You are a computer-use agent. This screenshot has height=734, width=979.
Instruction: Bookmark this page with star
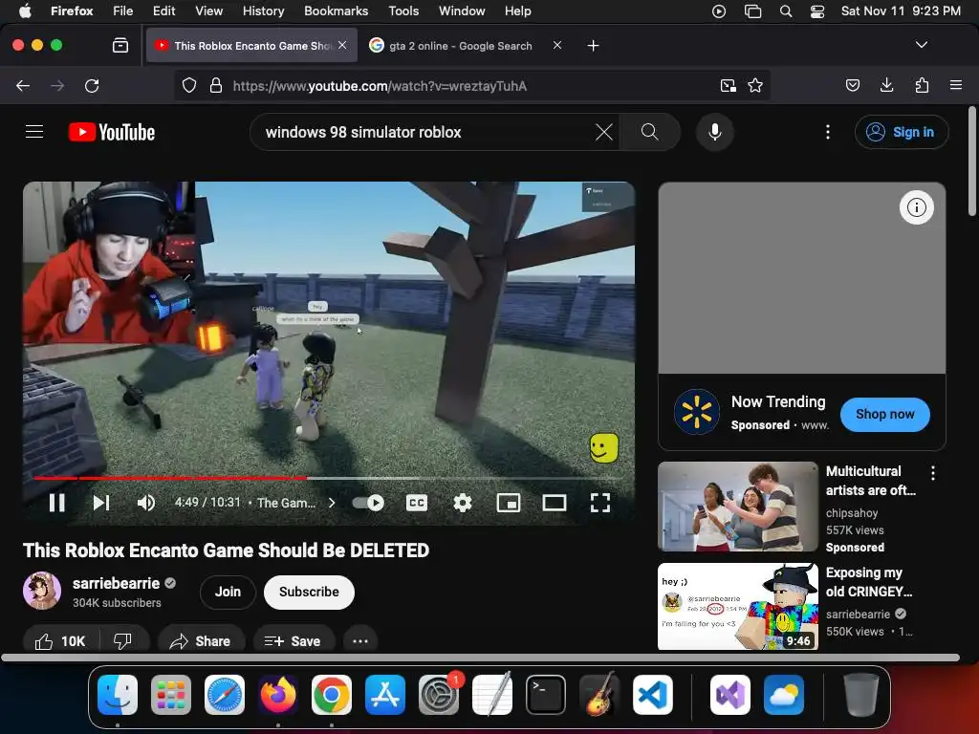755,85
